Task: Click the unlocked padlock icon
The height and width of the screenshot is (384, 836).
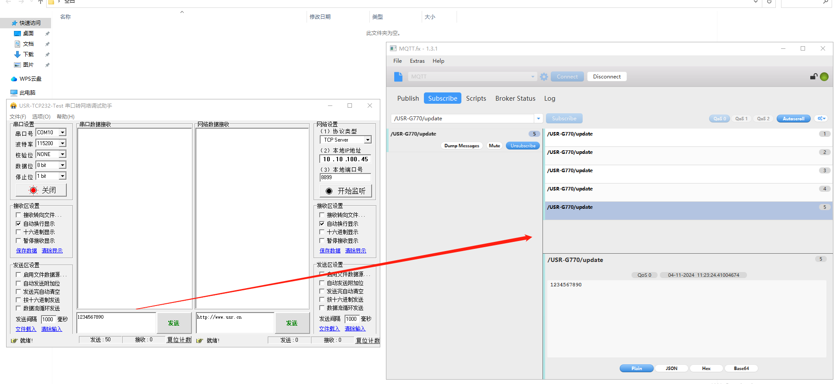Action: tap(813, 77)
